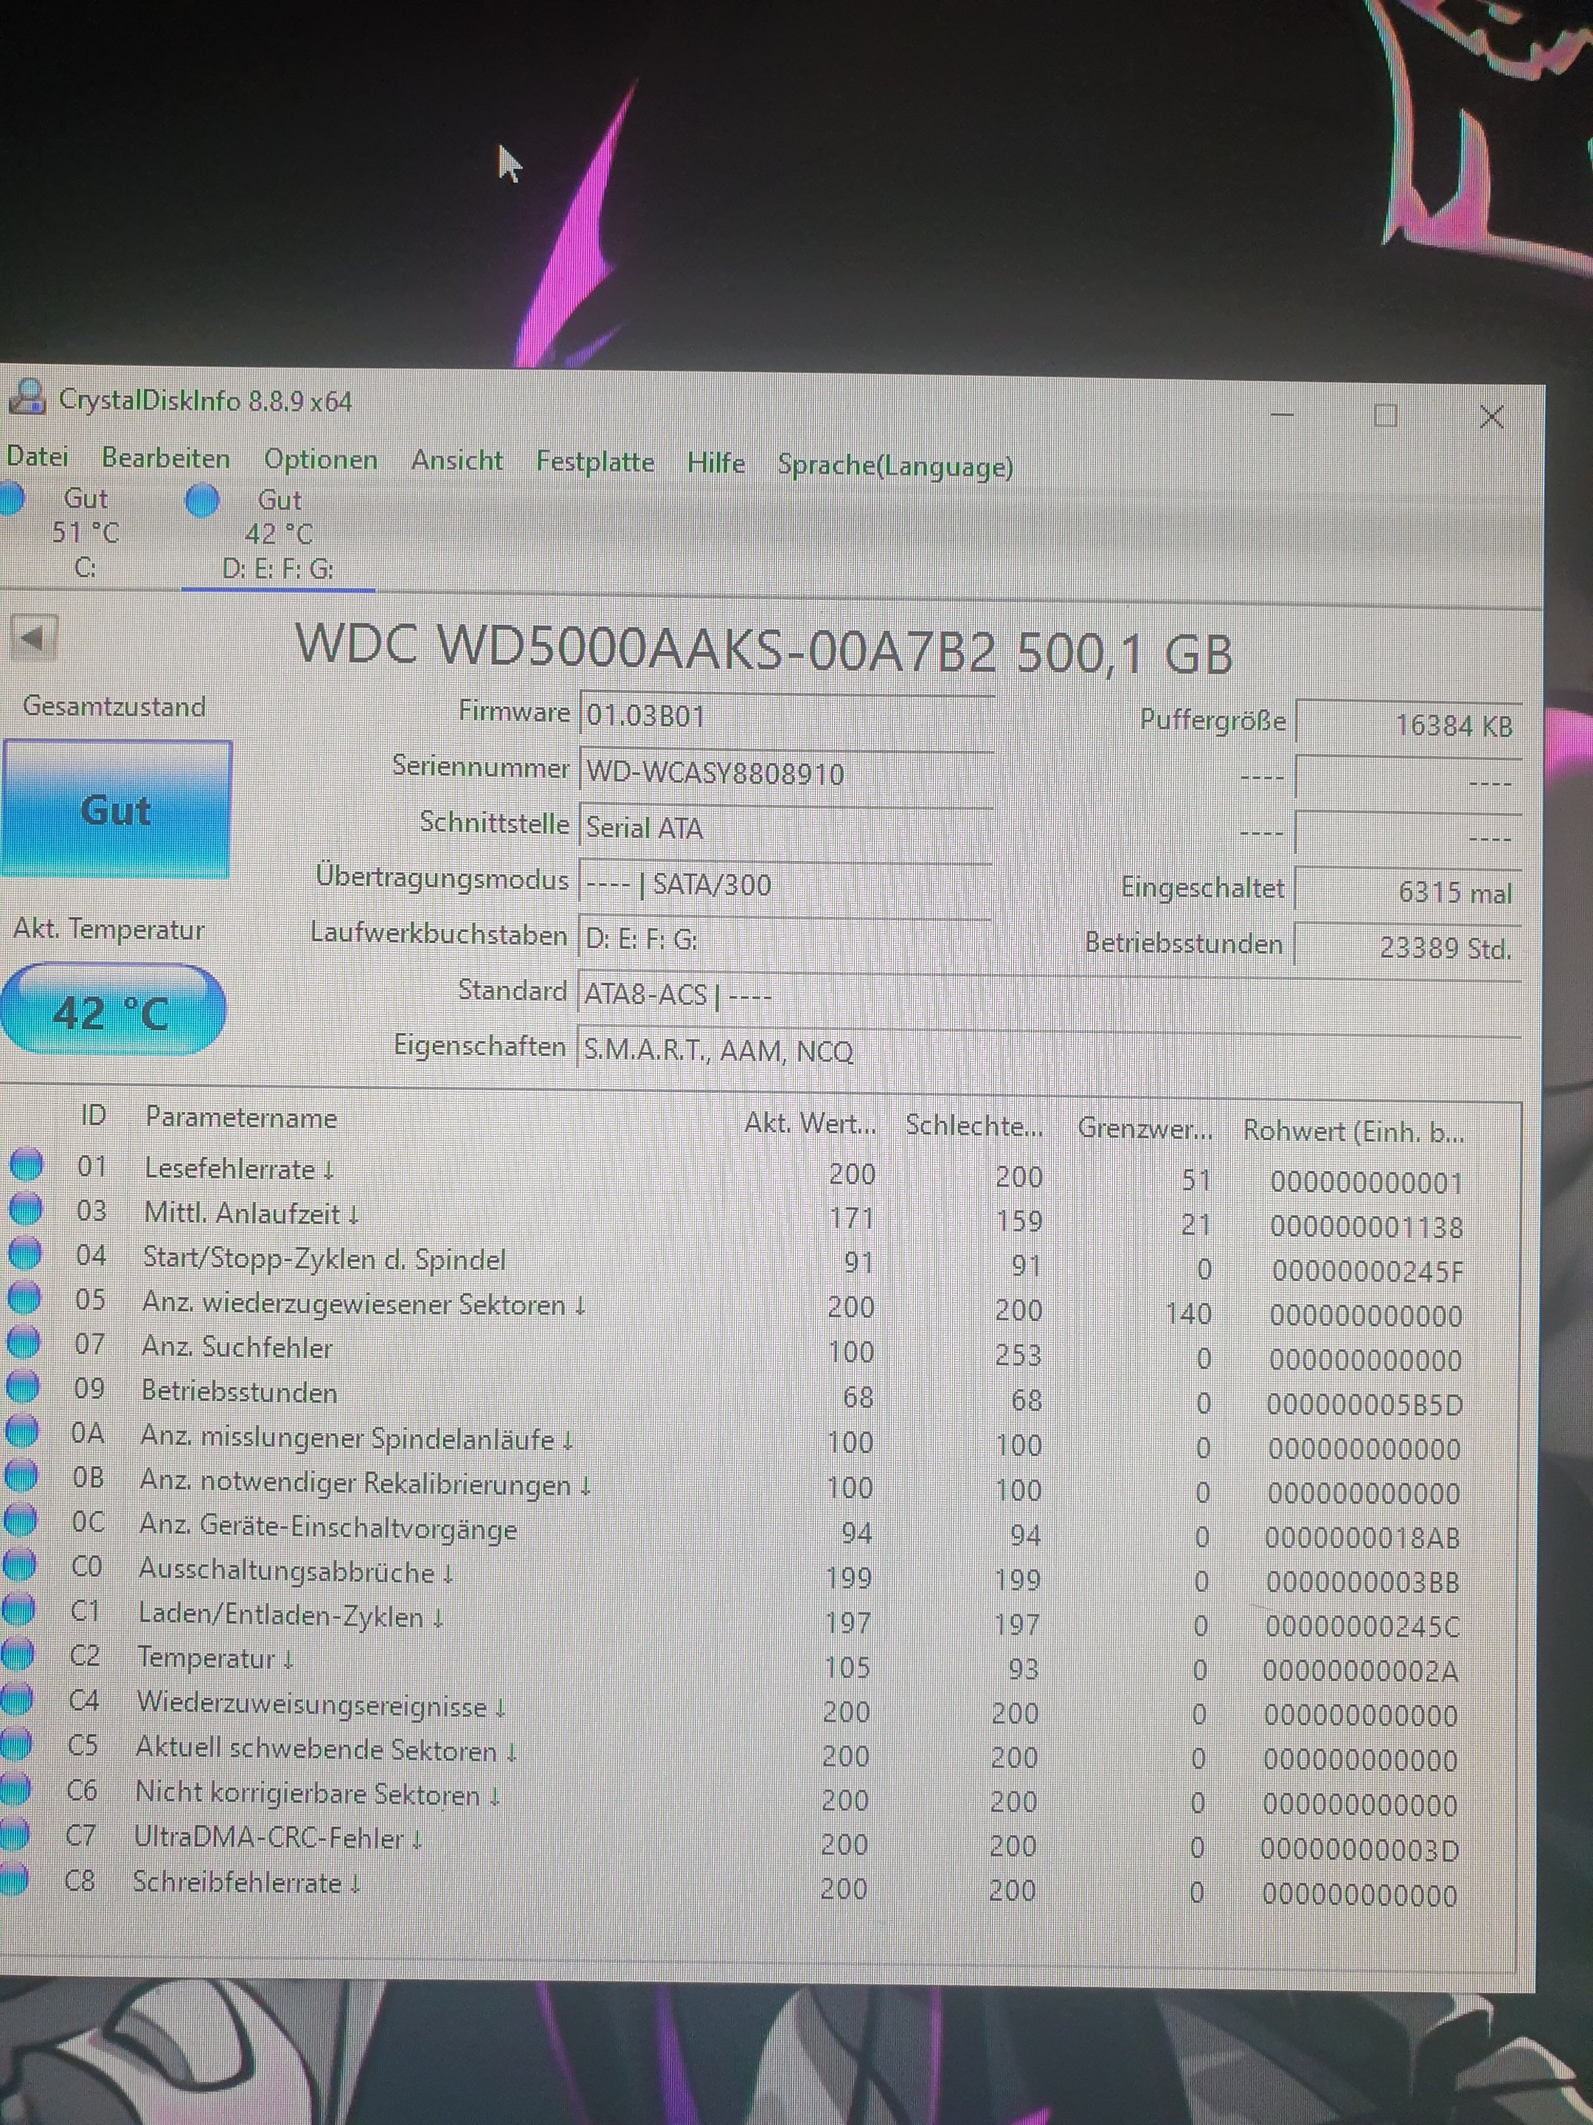Screen dimensions: 1593x2125
Task: Click the Parametername column header
Action: [x=241, y=1119]
